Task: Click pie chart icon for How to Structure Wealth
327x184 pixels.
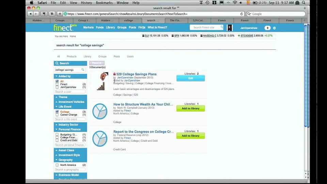Action: pos(100,111)
